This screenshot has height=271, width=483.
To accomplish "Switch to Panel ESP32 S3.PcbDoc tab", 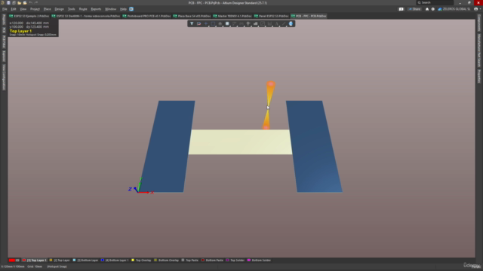I will 272,16.
